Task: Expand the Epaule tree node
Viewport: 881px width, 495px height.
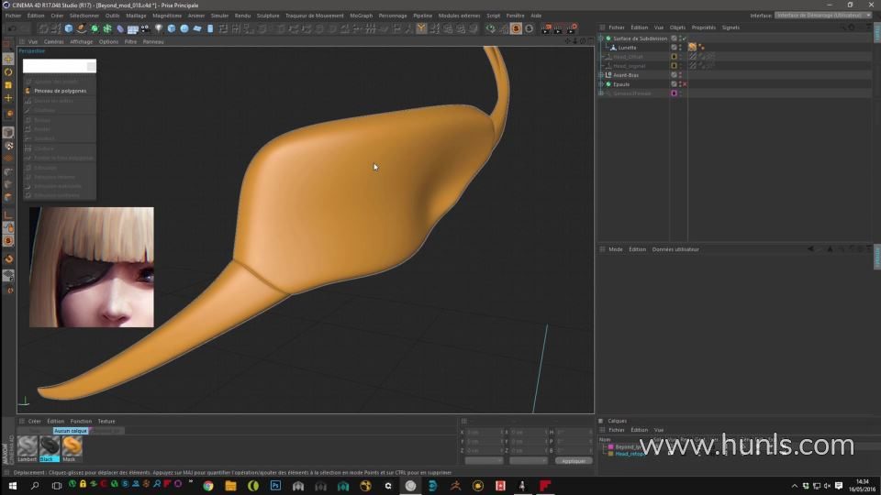Action: coord(601,84)
